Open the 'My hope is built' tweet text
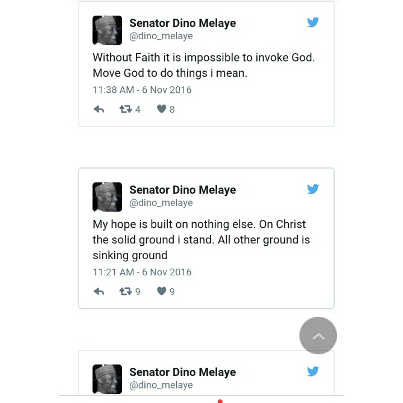The height and width of the screenshot is (403, 403). click(201, 240)
